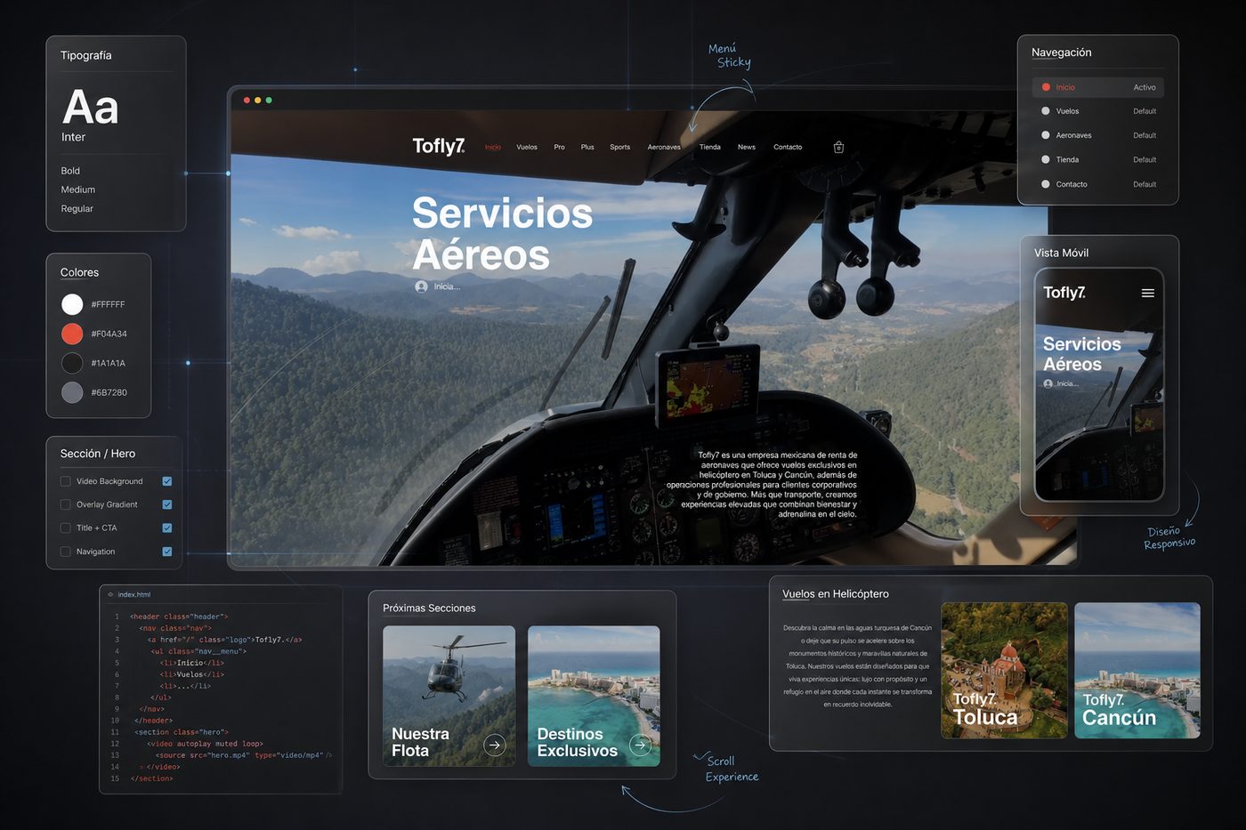Open the Nuestra Flota helicopter card
This screenshot has width=1246, height=830.
449,697
